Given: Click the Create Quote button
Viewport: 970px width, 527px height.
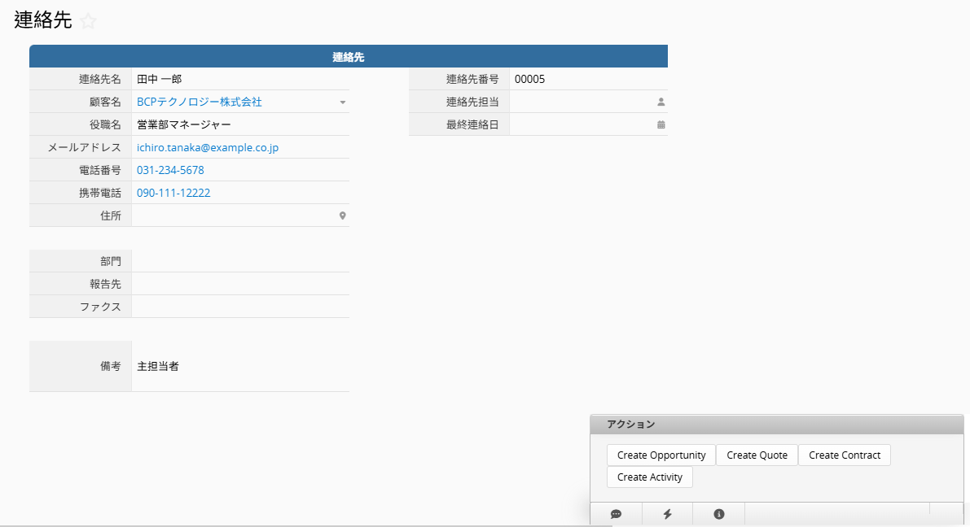Looking at the screenshot, I should coord(757,455).
